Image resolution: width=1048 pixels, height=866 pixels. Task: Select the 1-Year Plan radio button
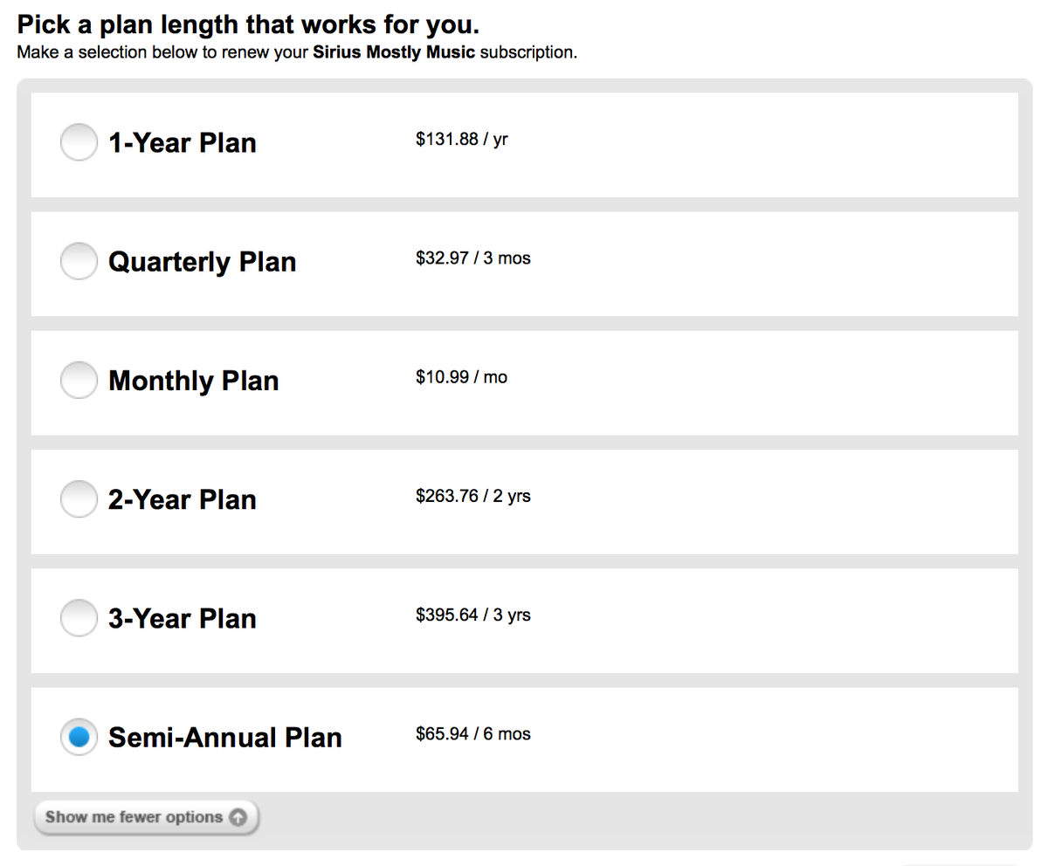79,142
